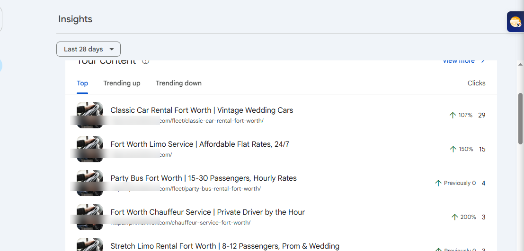524x251 pixels.
Task: Click up arrow beside Previously 0 in Party Bus row
Action: tap(438, 183)
